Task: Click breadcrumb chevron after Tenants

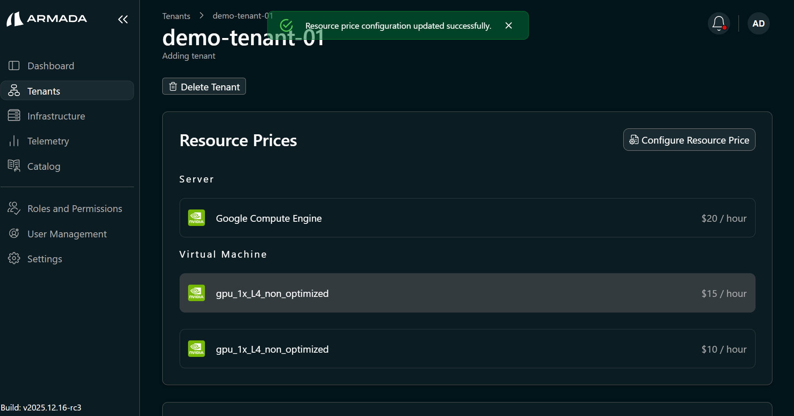Action: click(x=202, y=15)
